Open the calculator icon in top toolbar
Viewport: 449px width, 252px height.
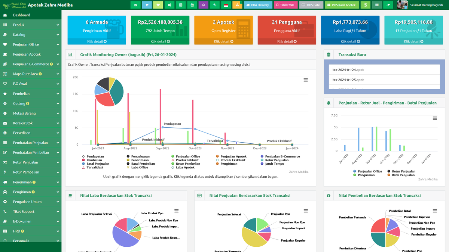181,5
